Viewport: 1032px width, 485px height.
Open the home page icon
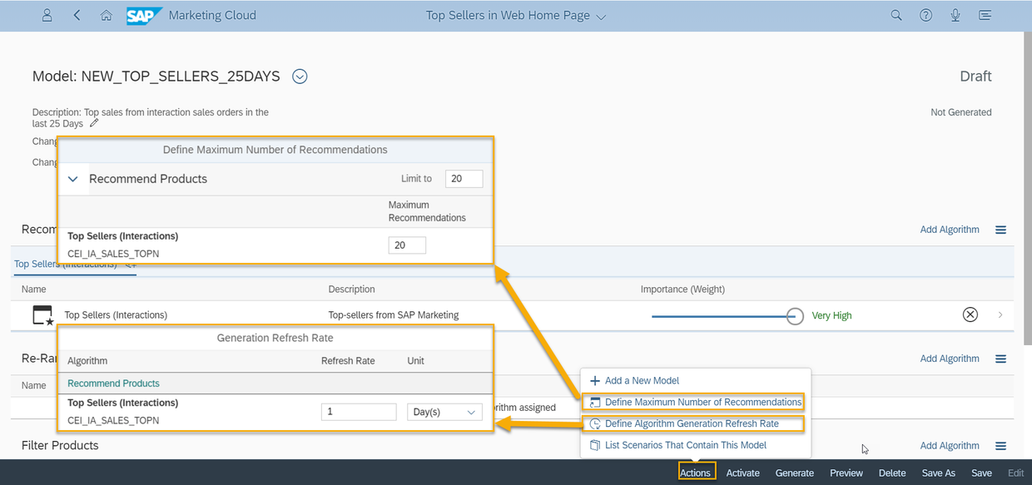106,15
